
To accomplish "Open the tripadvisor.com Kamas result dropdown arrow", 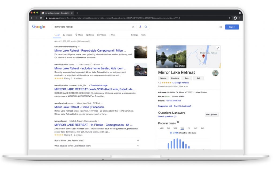I will click(x=102, y=65).
